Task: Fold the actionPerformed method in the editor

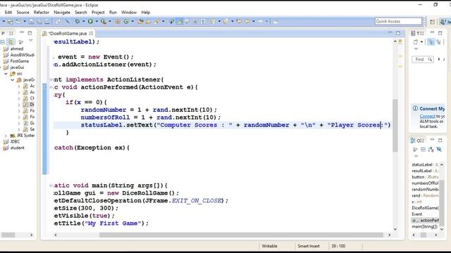Action: pyautogui.click(x=51, y=87)
